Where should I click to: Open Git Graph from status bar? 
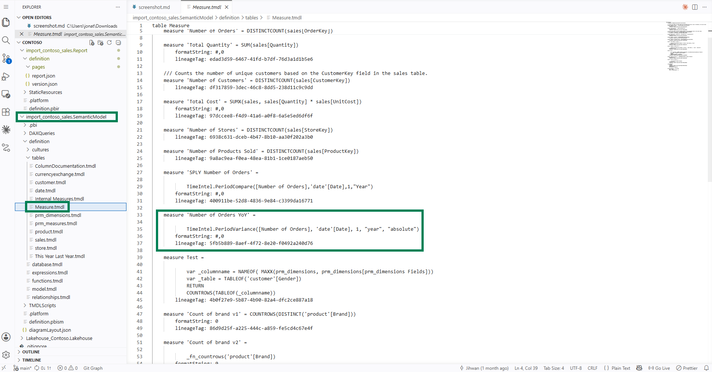tap(93, 368)
